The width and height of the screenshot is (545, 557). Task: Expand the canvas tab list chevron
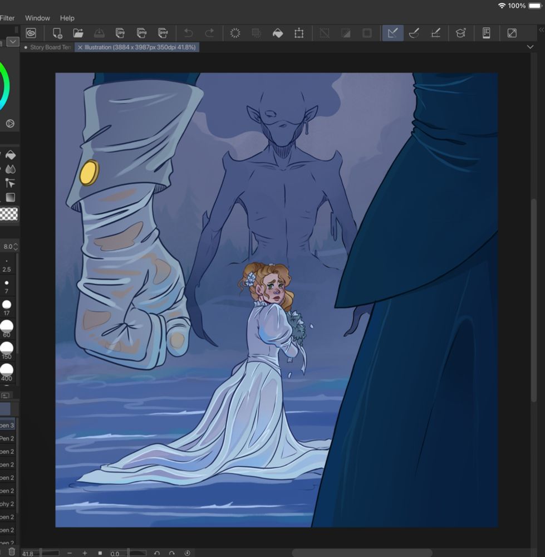click(x=529, y=47)
